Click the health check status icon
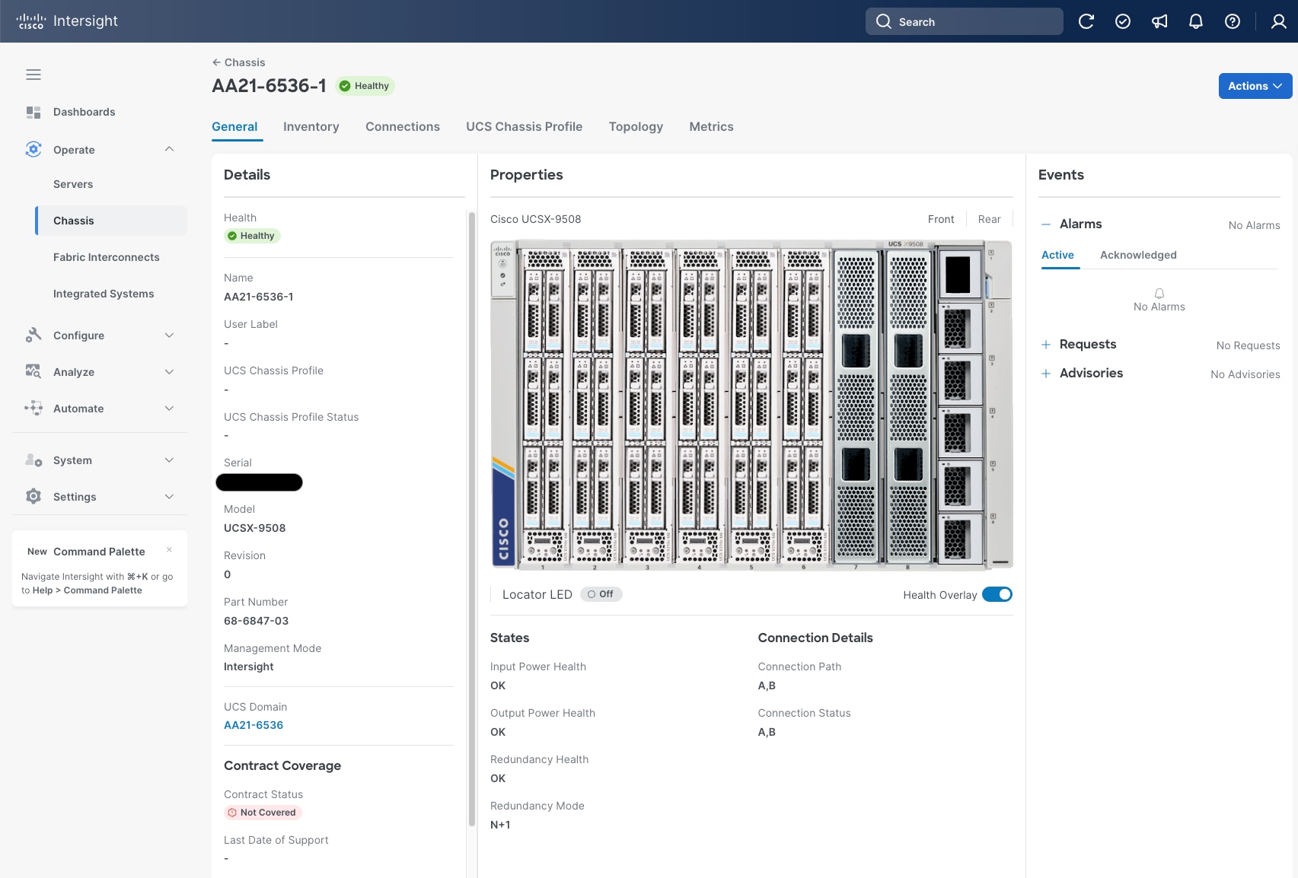This screenshot has height=878, width=1298. [1123, 21]
